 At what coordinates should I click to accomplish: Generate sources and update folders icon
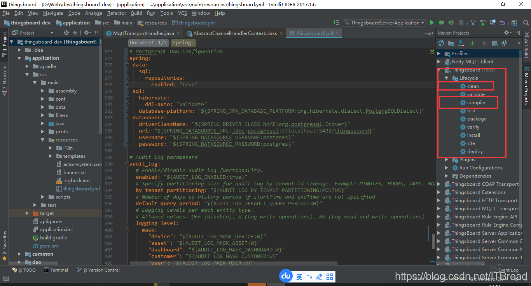click(x=451, y=43)
